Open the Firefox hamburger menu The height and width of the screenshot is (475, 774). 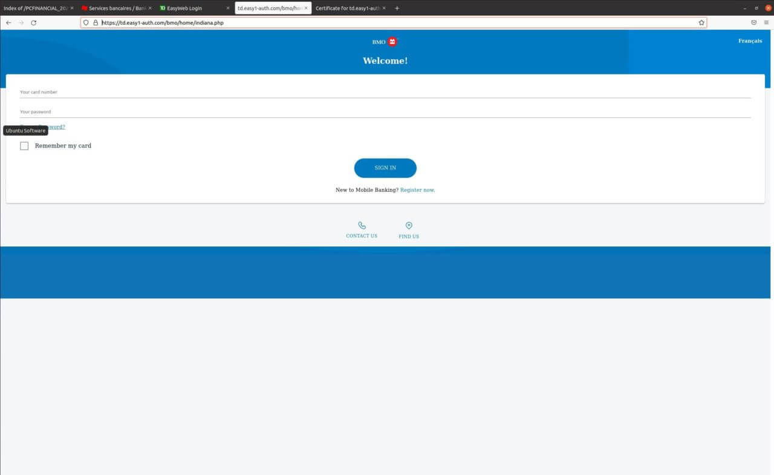click(766, 22)
